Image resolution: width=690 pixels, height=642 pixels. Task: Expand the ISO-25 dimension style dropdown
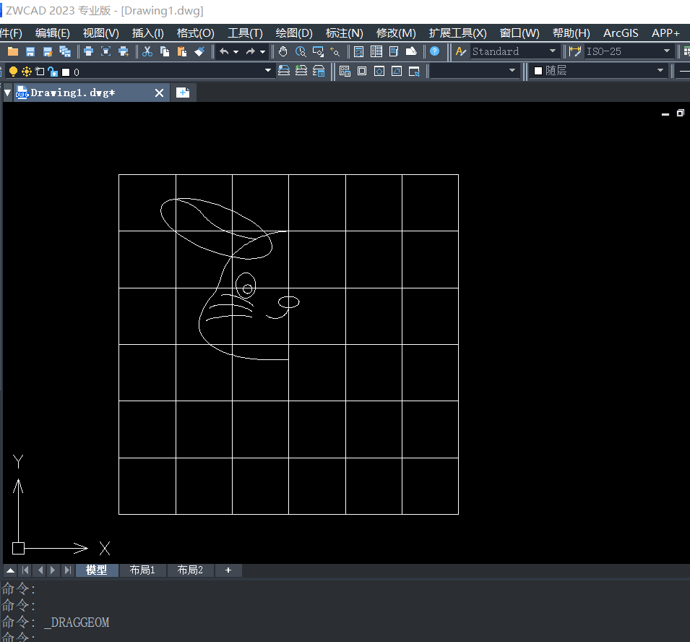667,51
